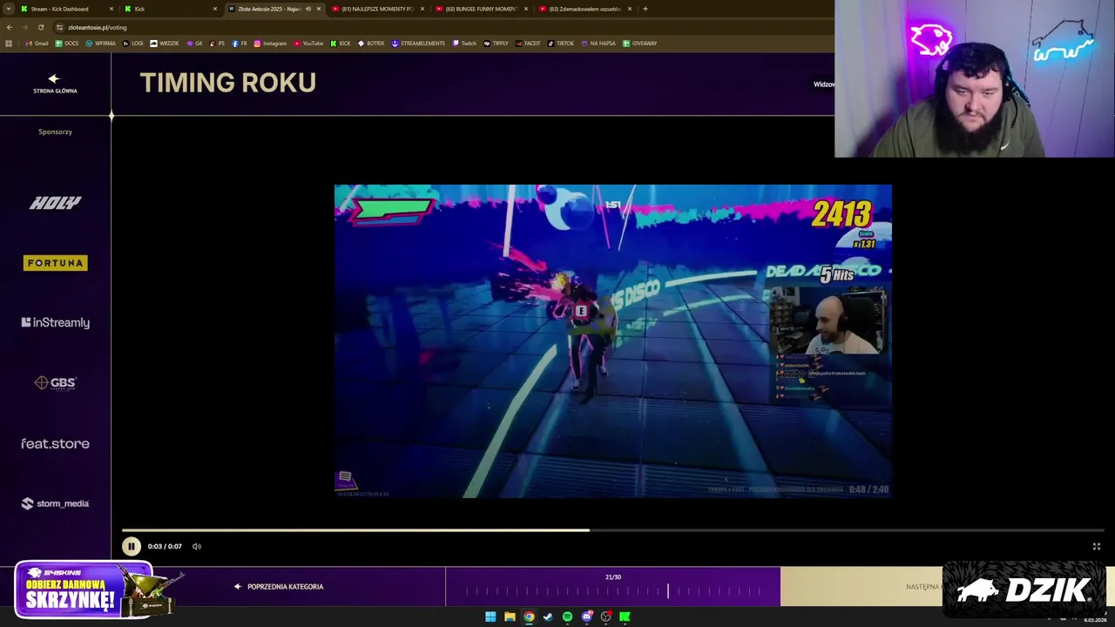Open the HOLY sponsor logo
Screen dimensions: 1115x627
55,202
